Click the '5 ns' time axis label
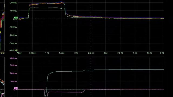173x97 pixels. 162,53
